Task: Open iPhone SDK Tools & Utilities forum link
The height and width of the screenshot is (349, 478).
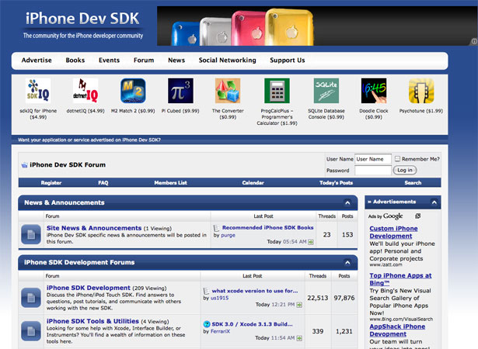Action: point(92,321)
